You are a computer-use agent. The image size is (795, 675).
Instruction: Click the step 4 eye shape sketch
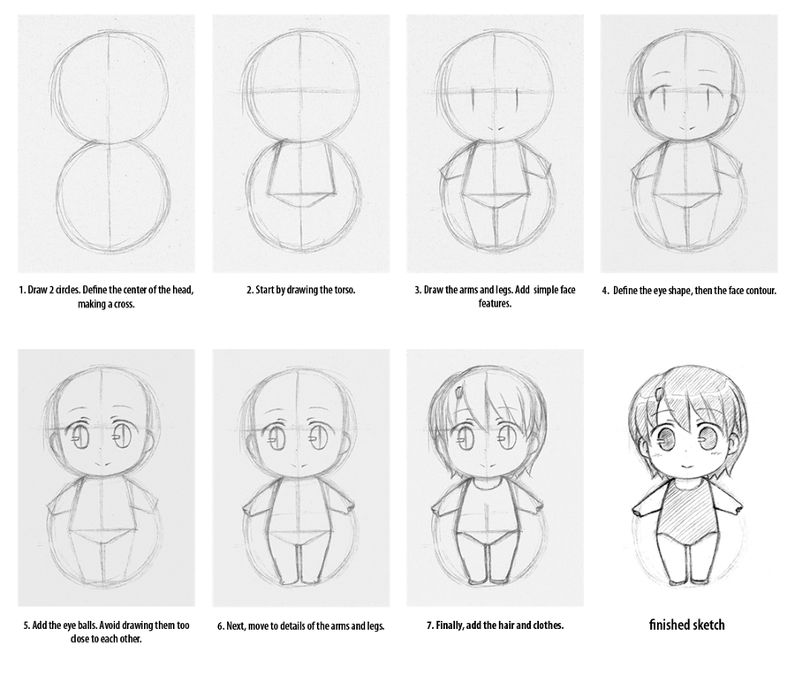689,143
